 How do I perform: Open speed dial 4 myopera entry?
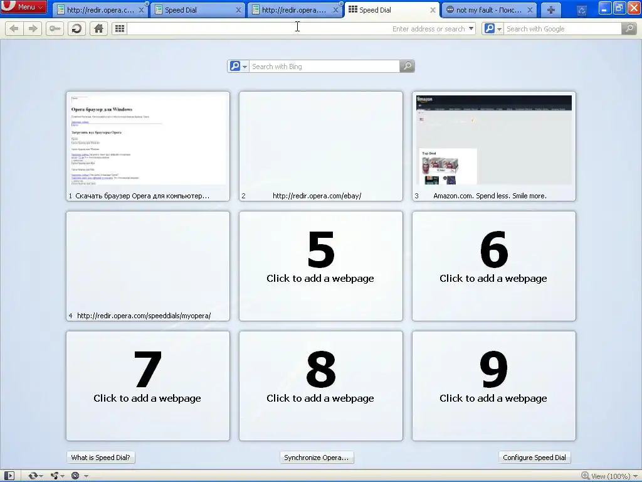148,266
